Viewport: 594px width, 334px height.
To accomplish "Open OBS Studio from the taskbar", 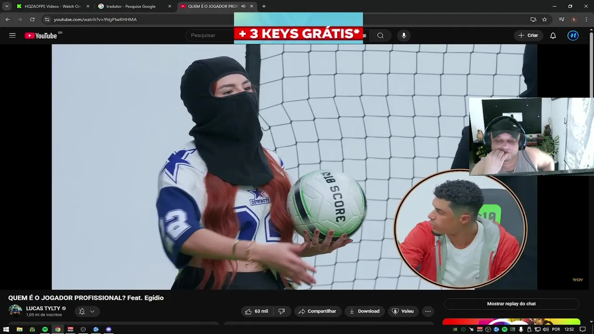I will click(83, 329).
